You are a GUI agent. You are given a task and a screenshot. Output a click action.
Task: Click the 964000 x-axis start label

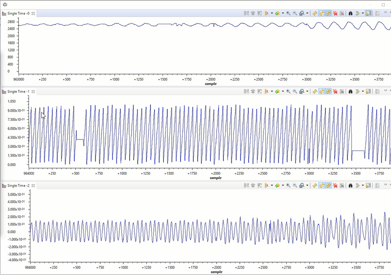pyautogui.click(x=29, y=173)
